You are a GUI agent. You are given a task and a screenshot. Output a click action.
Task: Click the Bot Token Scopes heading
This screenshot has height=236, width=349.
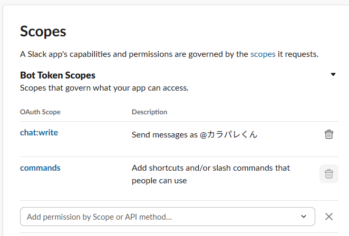57,75
